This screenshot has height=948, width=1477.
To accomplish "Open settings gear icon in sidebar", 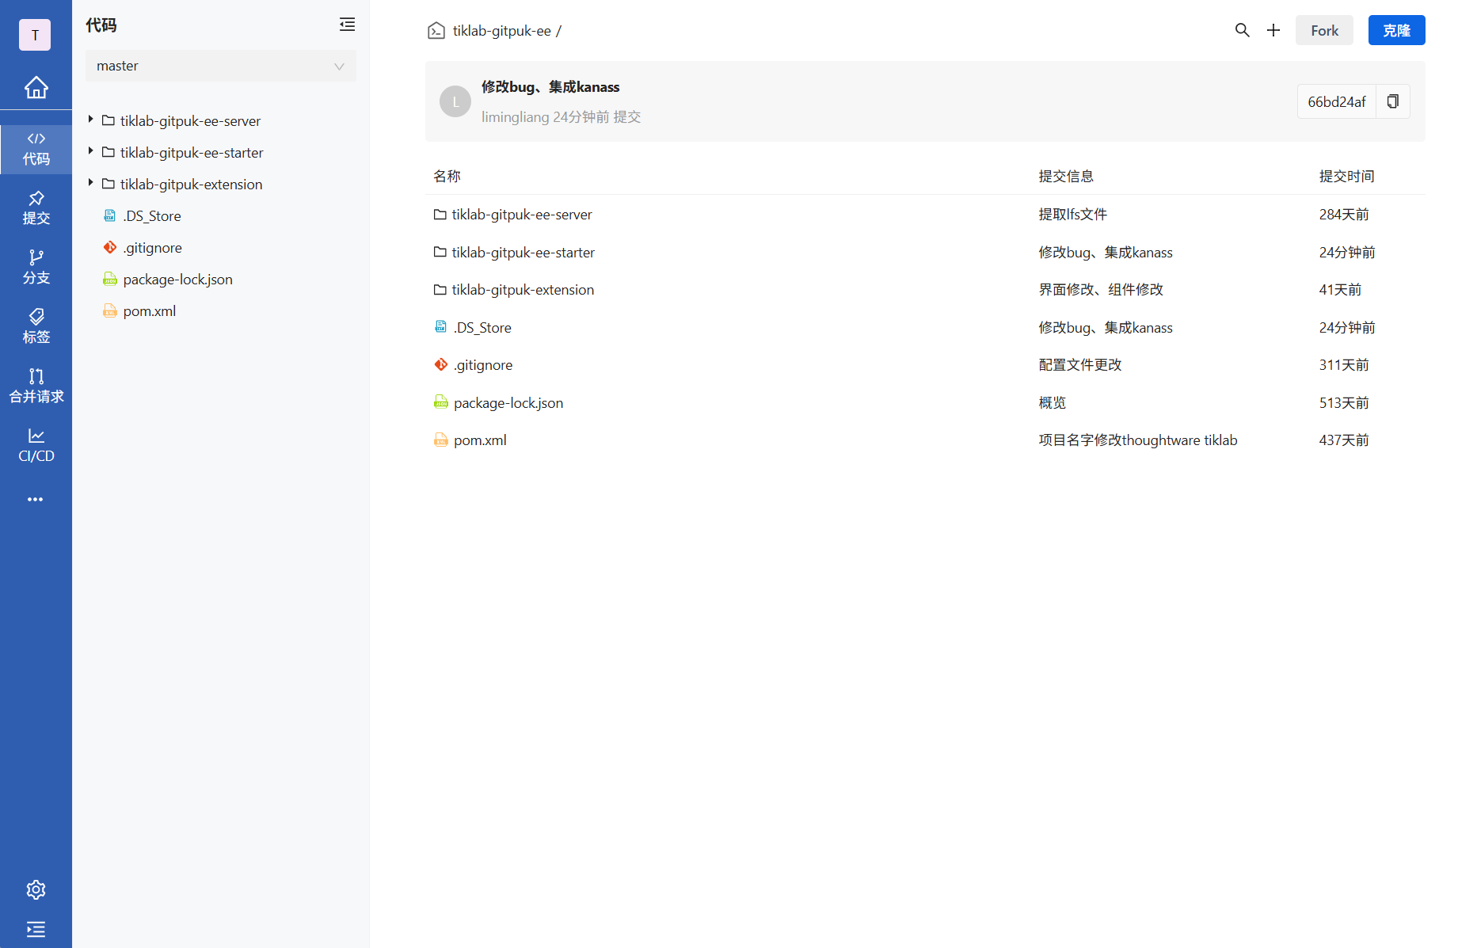I will [36, 889].
